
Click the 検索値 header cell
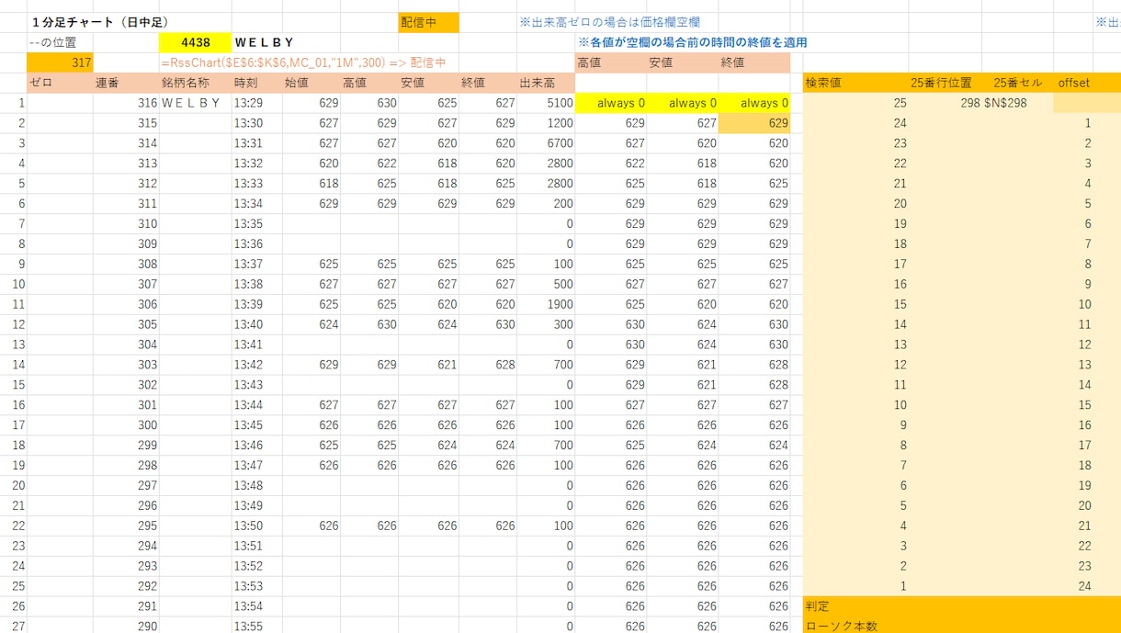click(856, 83)
